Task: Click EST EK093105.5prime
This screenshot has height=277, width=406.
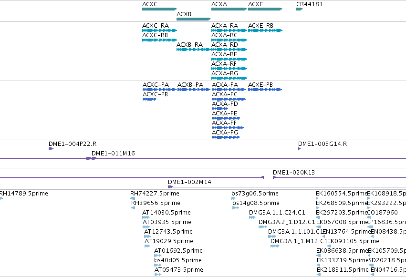Action: 329,246
